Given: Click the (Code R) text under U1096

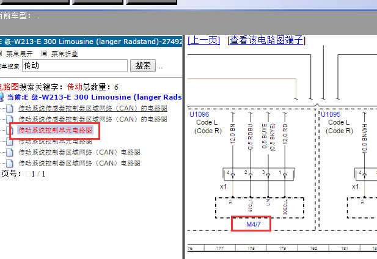Looking at the screenshot, I should [x=208, y=131].
